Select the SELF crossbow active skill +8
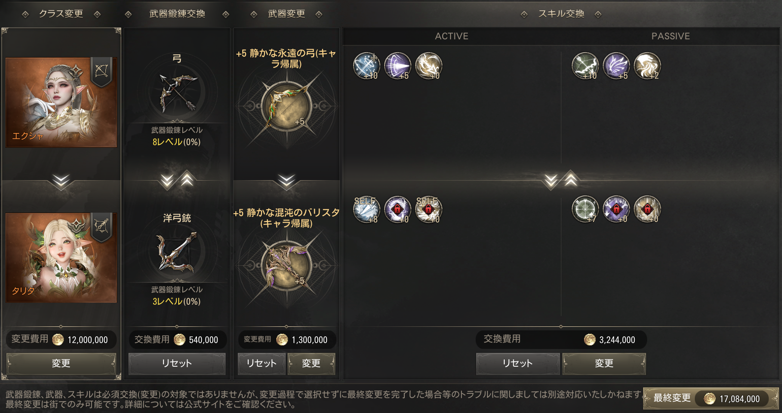 click(366, 209)
